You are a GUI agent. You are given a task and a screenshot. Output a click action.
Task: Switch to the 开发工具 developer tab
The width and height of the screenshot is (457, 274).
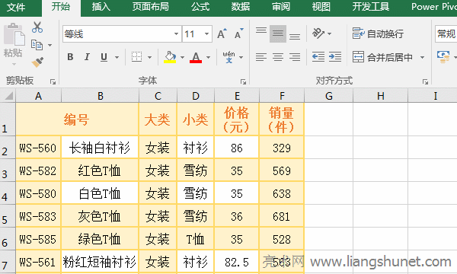tap(370, 7)
